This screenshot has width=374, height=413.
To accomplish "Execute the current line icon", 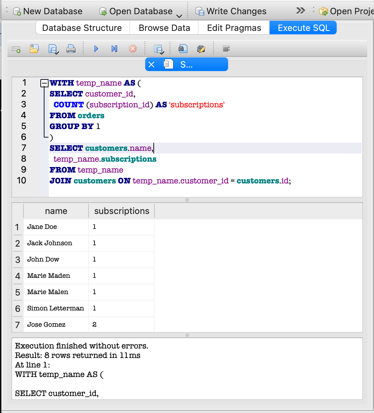I will (x=114, y=49).
